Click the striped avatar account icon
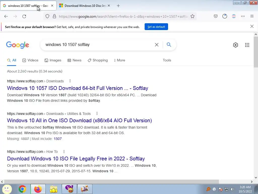The image size is (258, 194). tap(234, 16)
